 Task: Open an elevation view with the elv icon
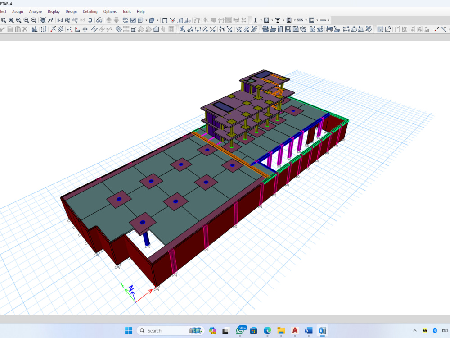coord(75,20)
